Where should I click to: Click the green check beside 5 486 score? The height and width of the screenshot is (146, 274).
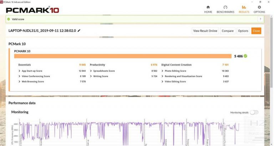pyautogui.click(x=245, y=56)
